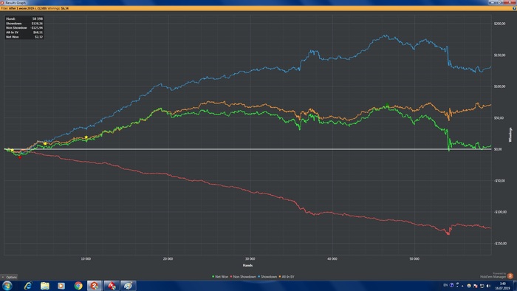Open Windows Media Player from taskbar
This screenshot has height=291, width=517.
pyautogui.click(x=61, y=286)
